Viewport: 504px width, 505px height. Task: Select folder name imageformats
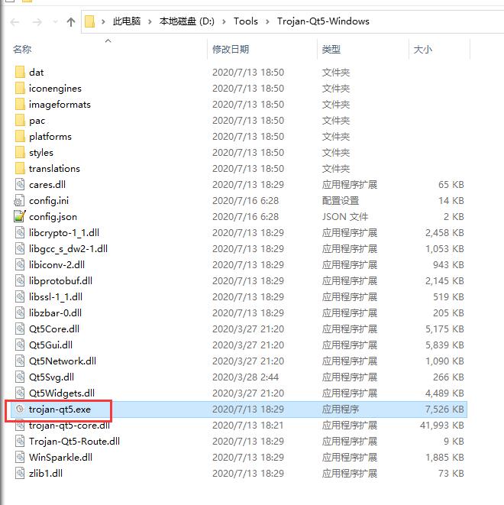point(60,105)
